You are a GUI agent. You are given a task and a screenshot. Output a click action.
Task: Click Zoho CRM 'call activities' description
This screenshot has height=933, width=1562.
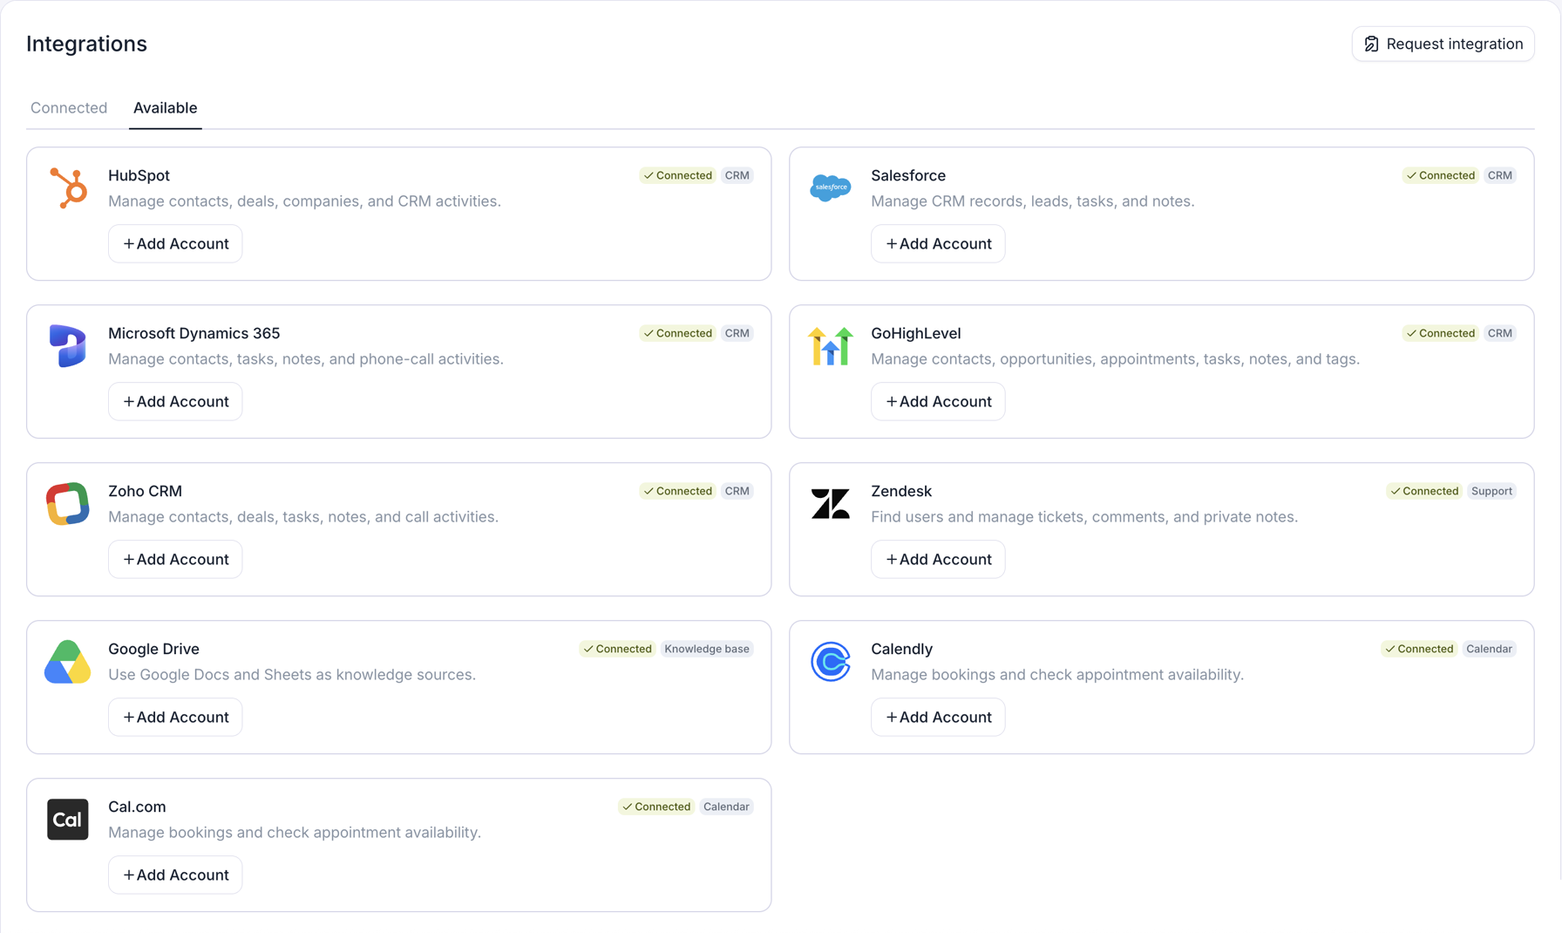(303, 516)
